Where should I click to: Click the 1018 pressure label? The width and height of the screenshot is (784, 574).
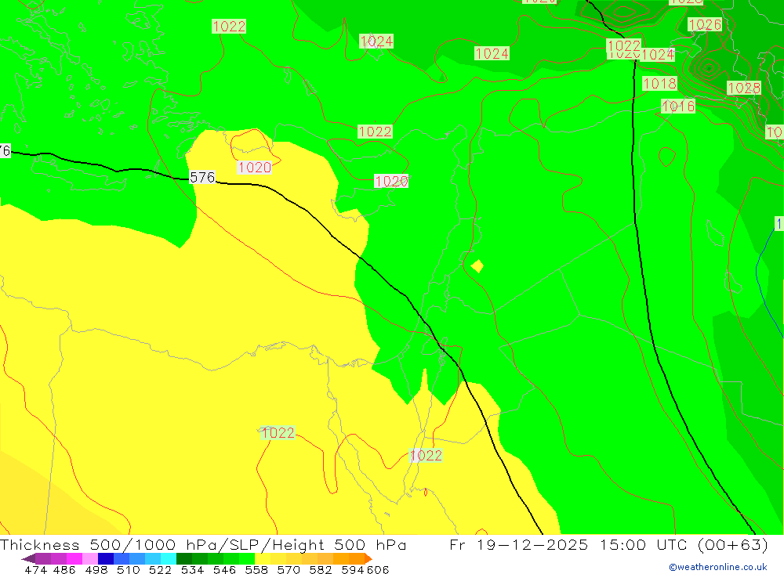659,84
